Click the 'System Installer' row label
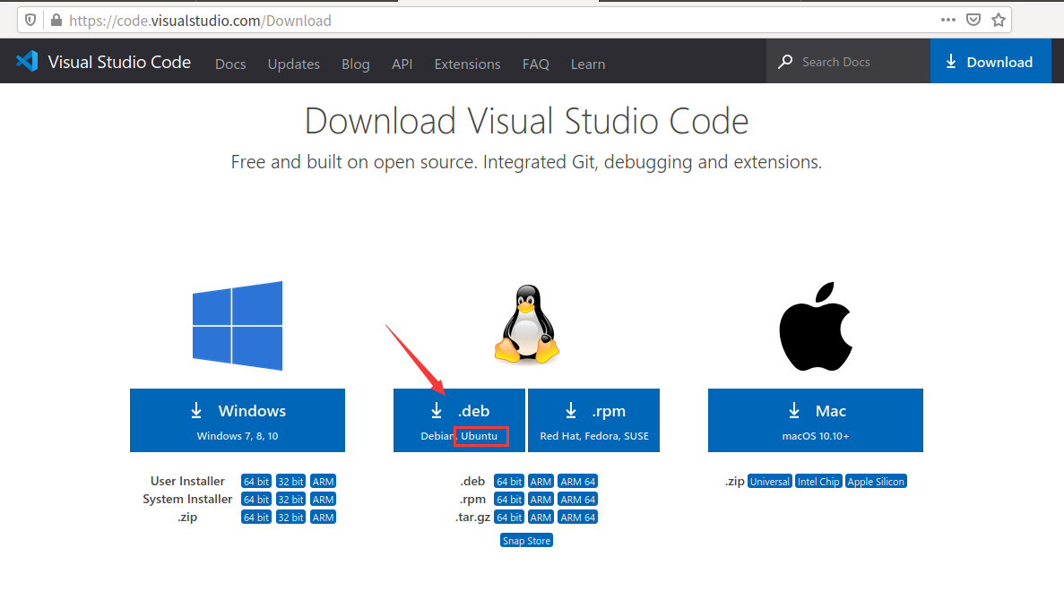 click(x=187, y=500)
